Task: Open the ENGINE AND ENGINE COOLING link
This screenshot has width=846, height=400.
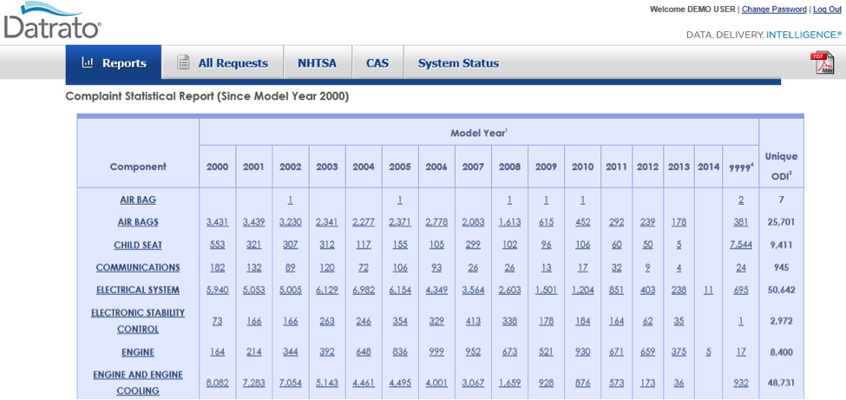Action: tap(138, 383)
